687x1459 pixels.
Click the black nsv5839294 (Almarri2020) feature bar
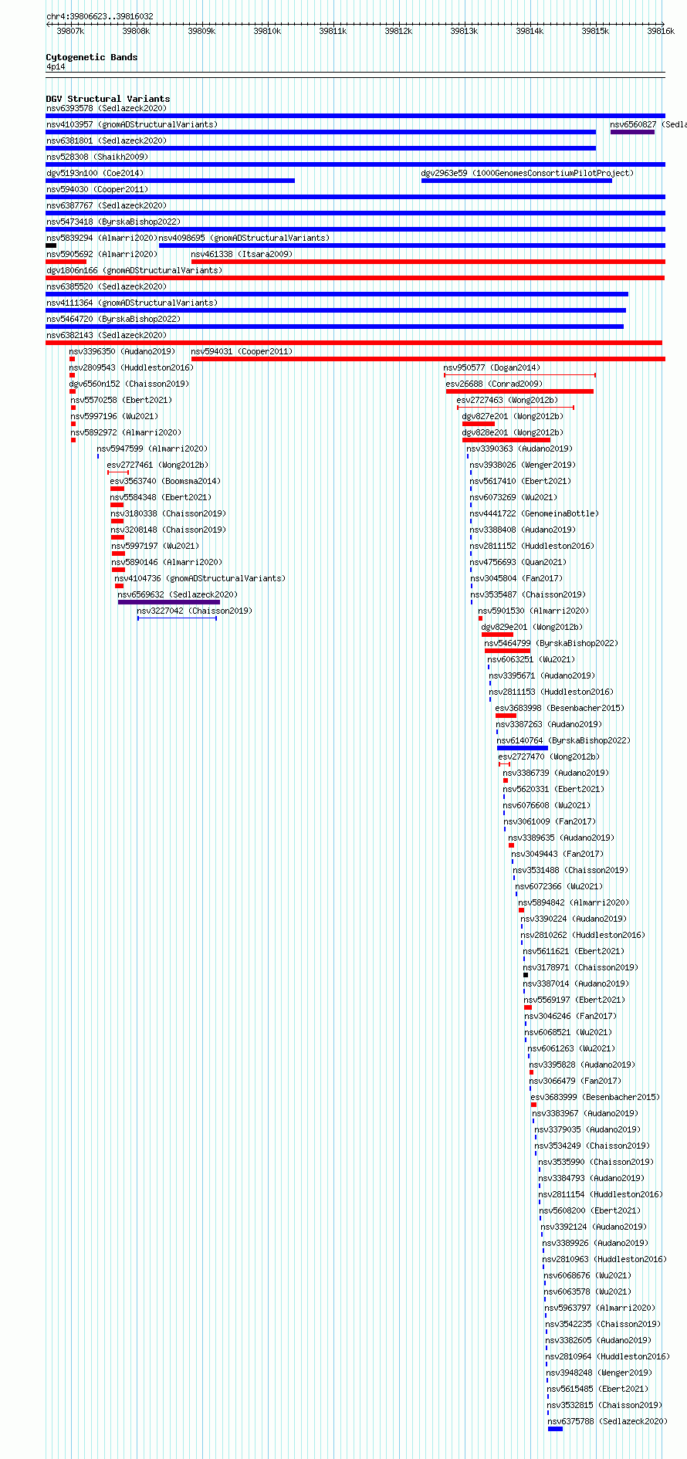[51, 245]
